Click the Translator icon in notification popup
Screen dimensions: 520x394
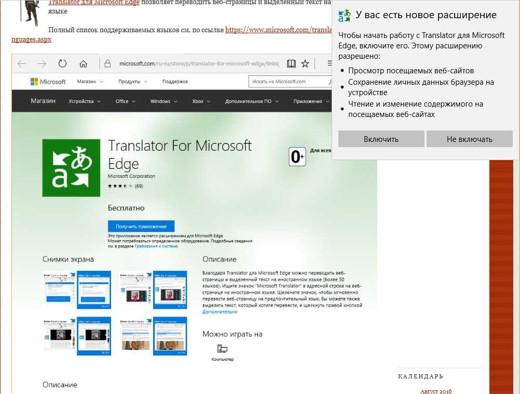point(344,15)
